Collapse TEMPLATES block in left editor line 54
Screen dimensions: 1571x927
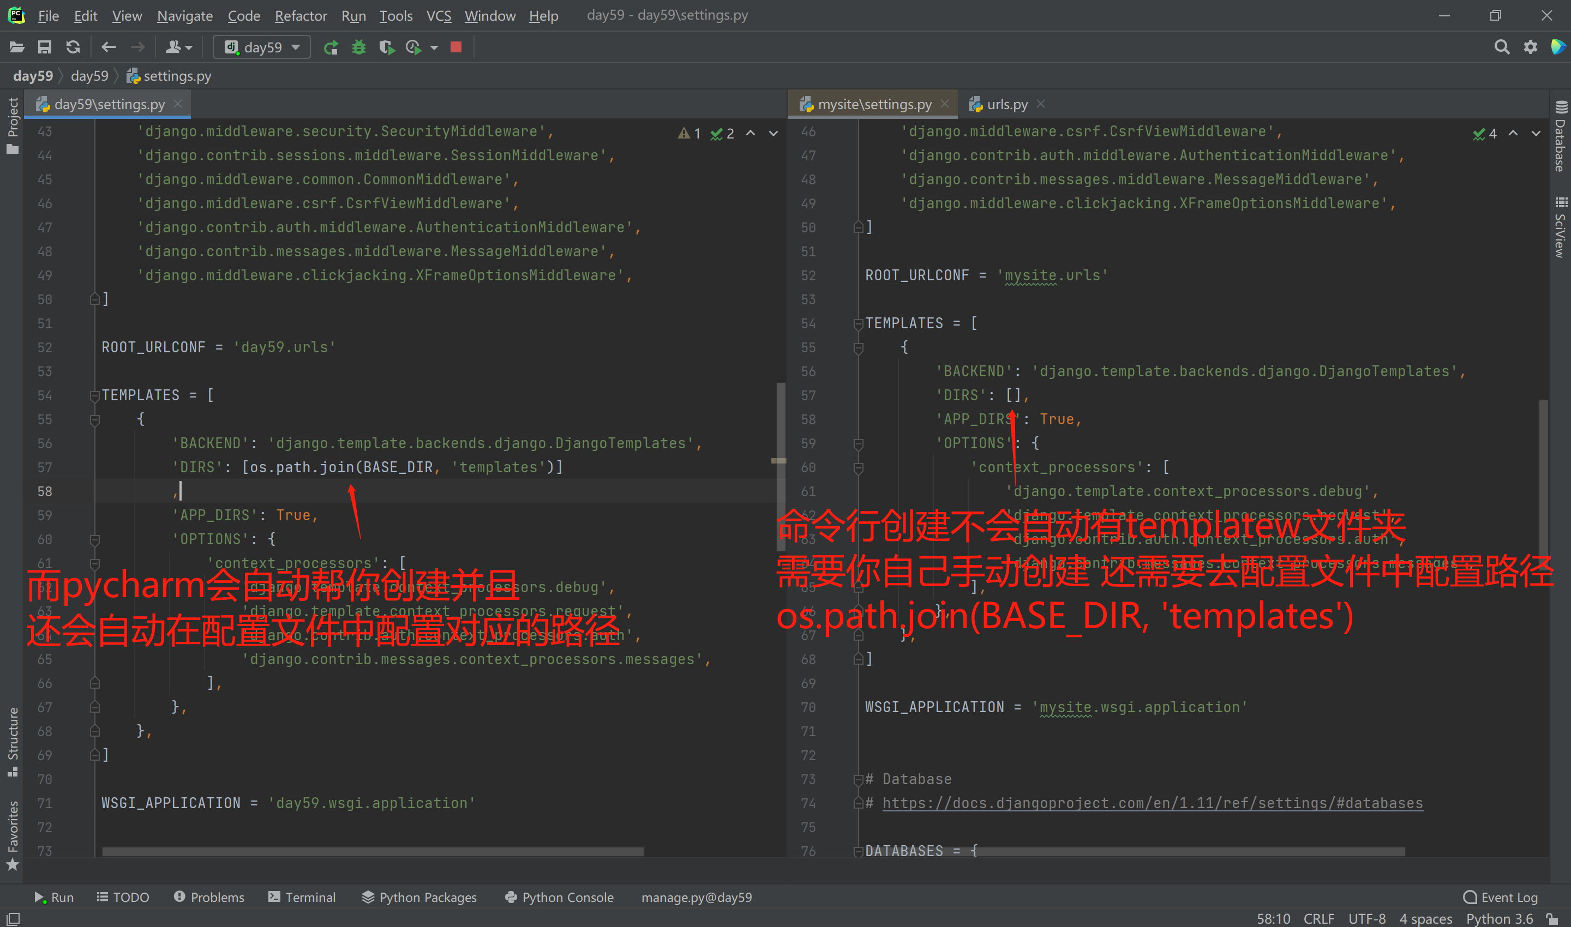pyautogui.click(x=95, y=395)
